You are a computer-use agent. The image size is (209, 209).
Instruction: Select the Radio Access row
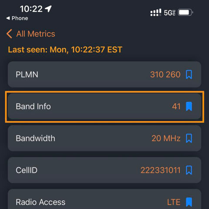[x=104, y=199]
